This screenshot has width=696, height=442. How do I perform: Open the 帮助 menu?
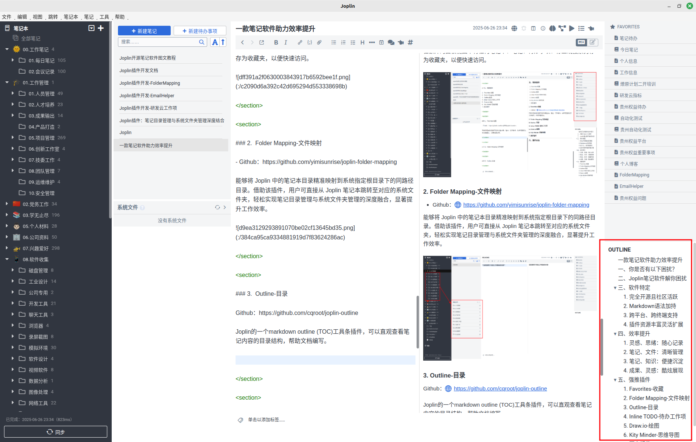point(120,17)
